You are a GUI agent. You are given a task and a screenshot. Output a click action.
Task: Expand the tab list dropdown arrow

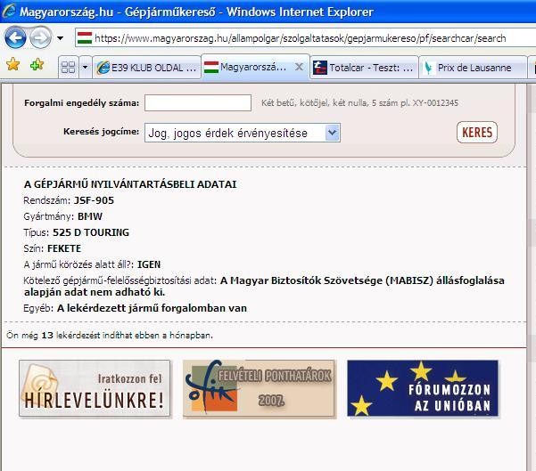click(86, 68)
